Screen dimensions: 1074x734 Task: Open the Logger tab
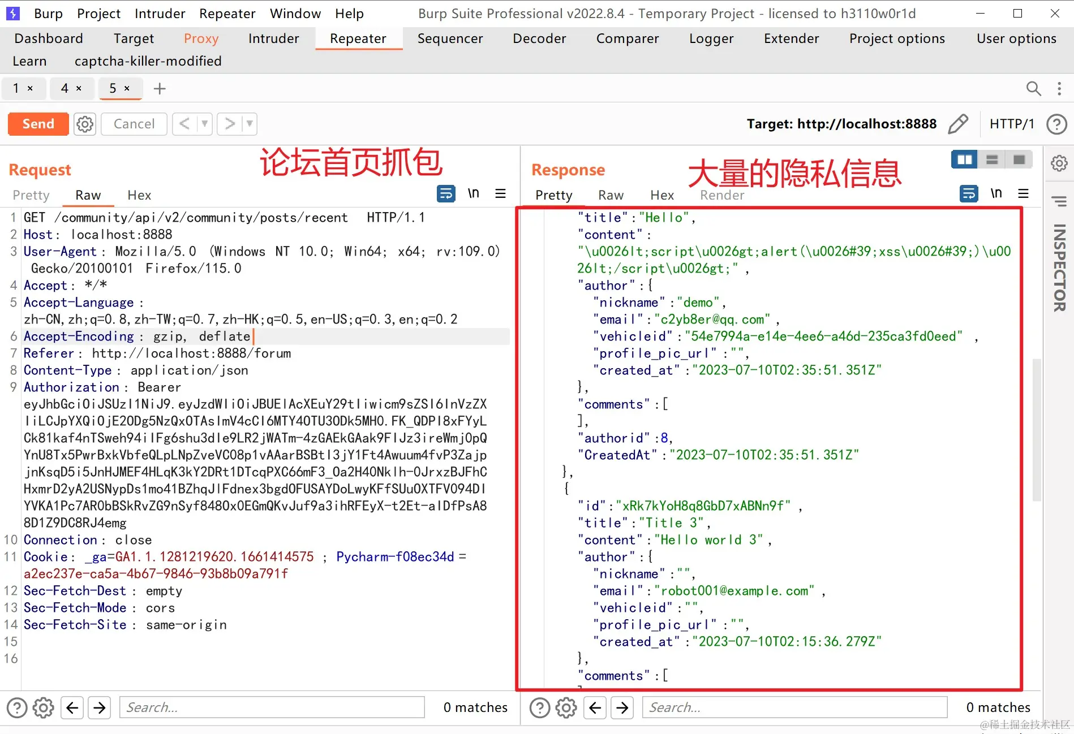[711, 38]
